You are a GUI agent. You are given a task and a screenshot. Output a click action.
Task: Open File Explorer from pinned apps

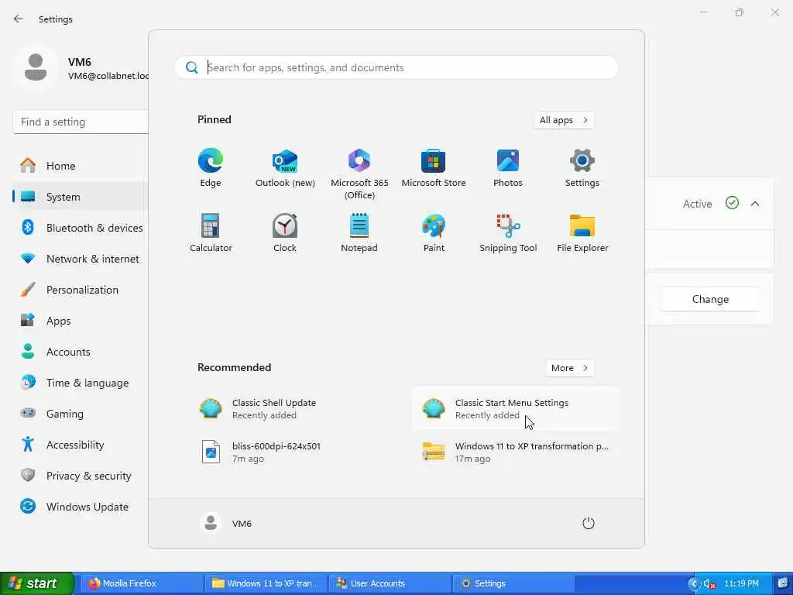point(582,232)
